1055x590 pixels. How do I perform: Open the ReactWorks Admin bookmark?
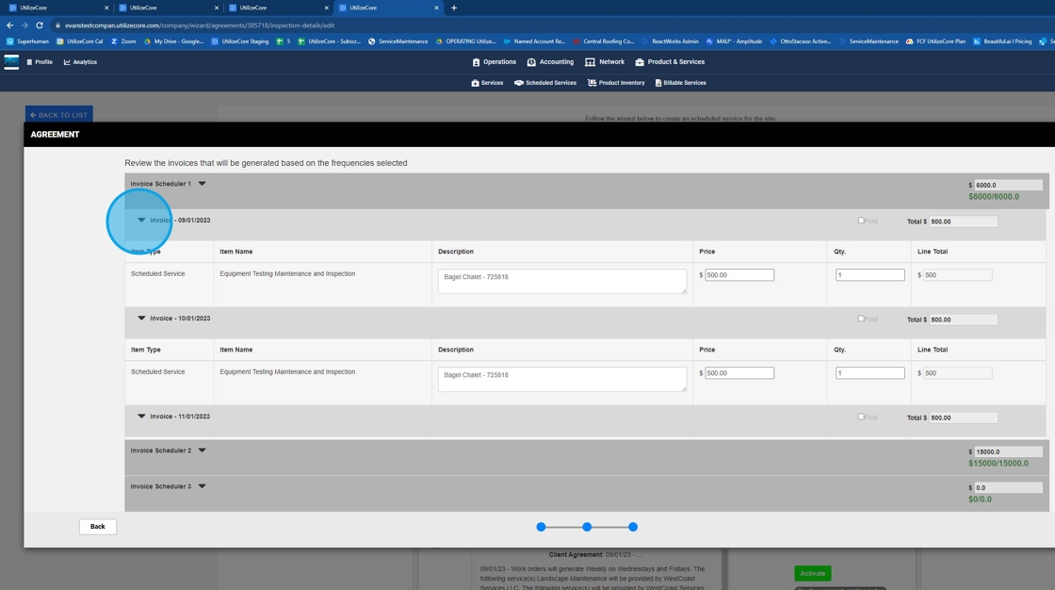click(670, 41)
